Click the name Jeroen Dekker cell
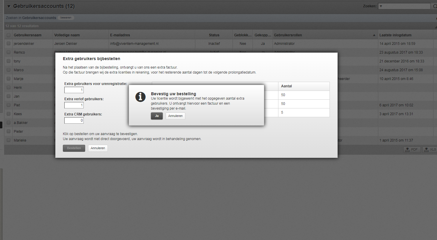The image size is (437, 240). click(x=66, y=44)
